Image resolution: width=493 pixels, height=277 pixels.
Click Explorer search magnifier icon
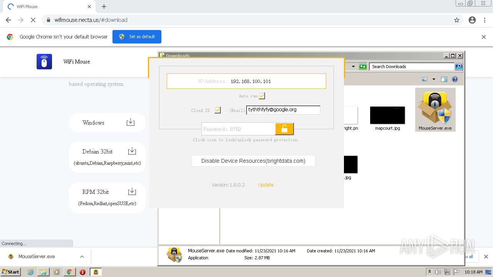[x=458, y=67]
